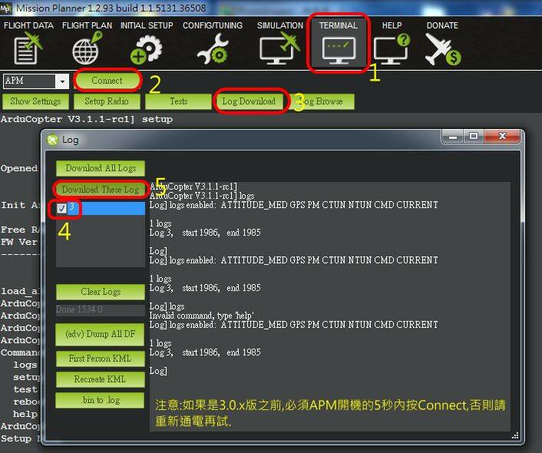Maximize the Log window
This screenshot has width=542, height=453.
coord(474,136)
